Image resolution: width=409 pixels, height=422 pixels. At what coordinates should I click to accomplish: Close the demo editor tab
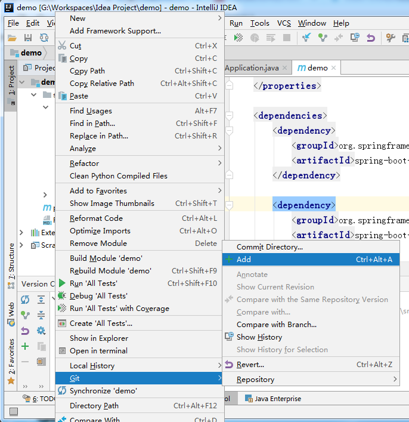(334, 68)
